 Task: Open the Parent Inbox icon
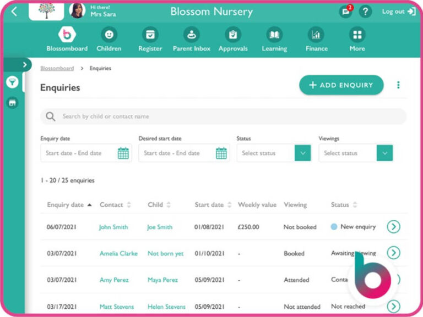click(191, 35)
